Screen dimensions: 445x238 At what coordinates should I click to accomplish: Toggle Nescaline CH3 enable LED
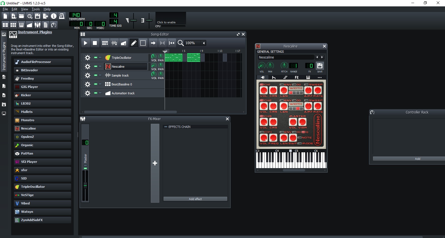click(x=261, y=116)
